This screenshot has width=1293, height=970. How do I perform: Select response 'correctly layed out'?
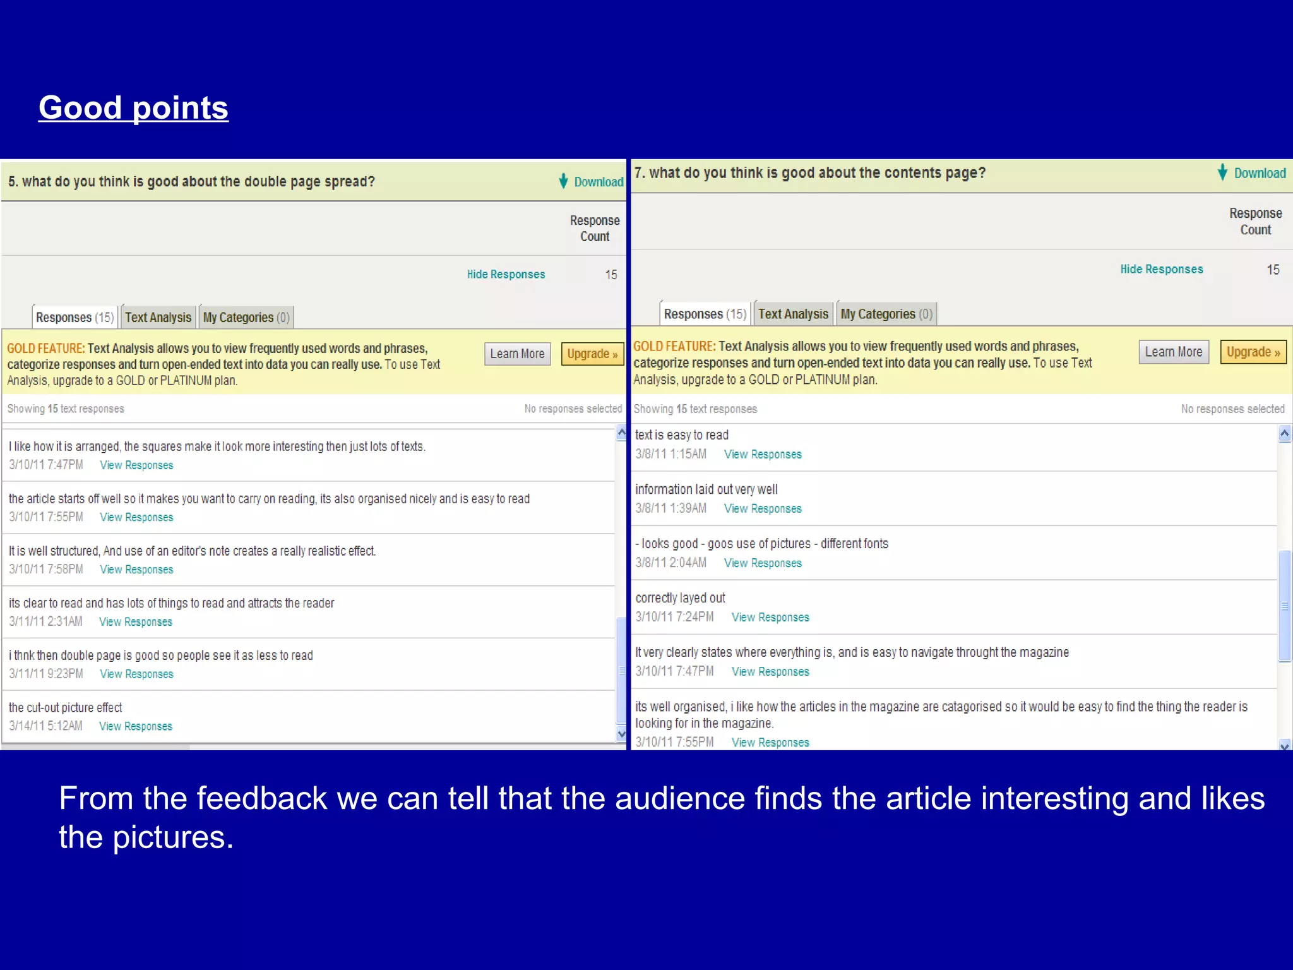tap(680, 598)
